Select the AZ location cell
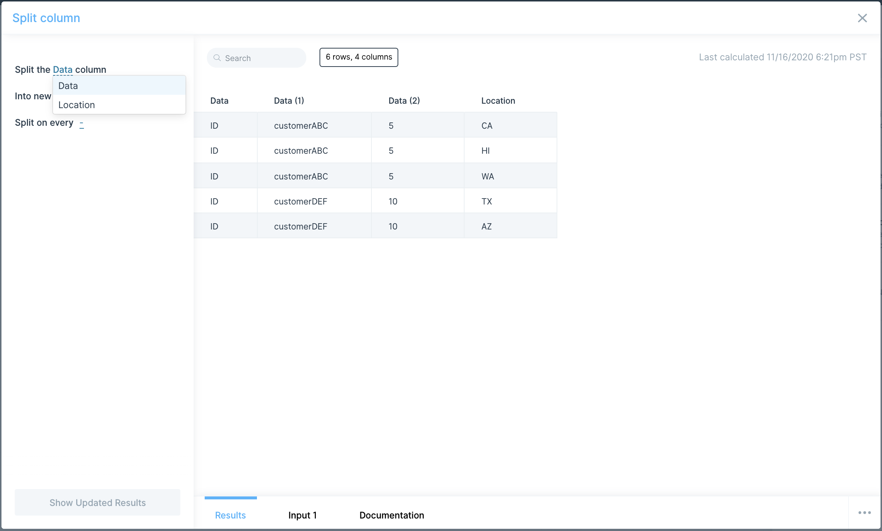This screenshot has width=882, height=531. [511, 226]
